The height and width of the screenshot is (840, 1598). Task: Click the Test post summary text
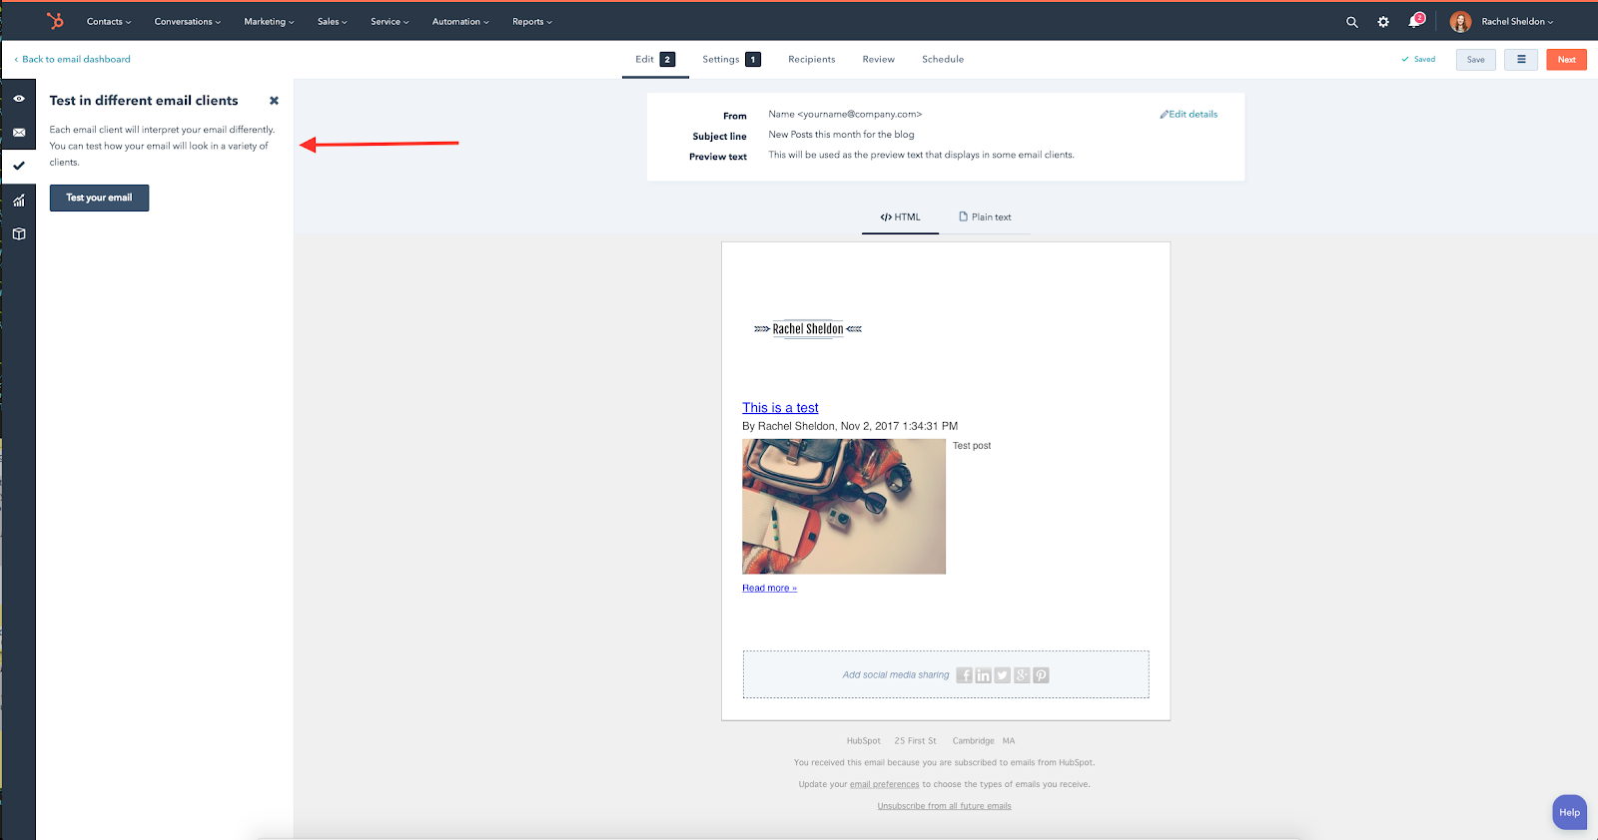(x=972, y=446)
